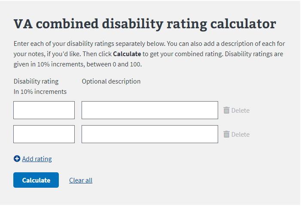The width and height of the screenshot is (301, 207).
Task: Click the trash icon in the first row
Action: (x=227, y=110)
